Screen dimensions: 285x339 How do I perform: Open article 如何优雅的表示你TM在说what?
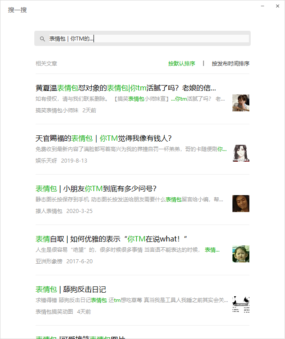pos(111,239)
